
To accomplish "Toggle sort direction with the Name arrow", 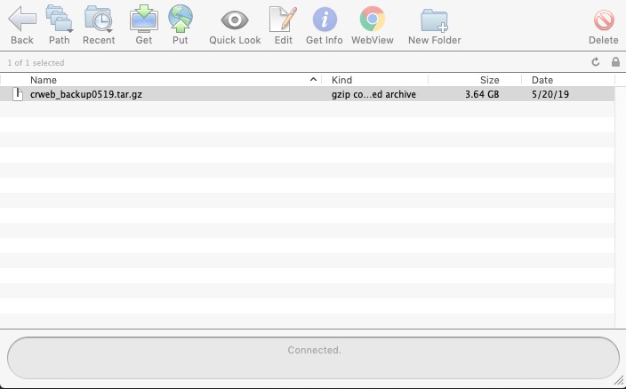I will [313, 80].
